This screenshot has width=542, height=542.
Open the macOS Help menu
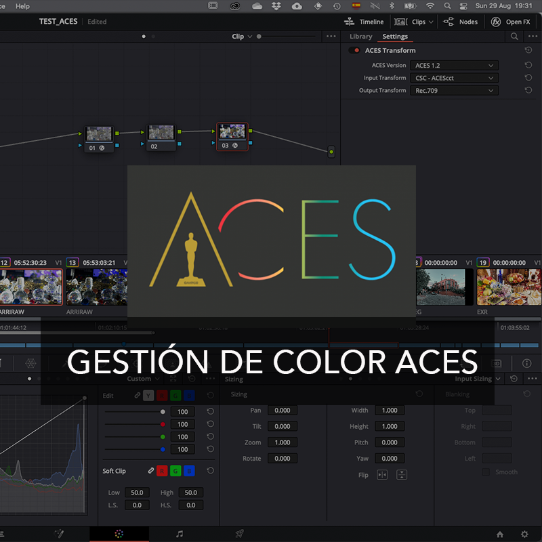point(22,6)
